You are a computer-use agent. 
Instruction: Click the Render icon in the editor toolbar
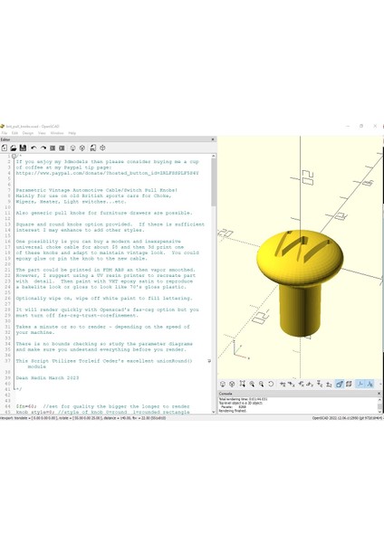point(82,148)
